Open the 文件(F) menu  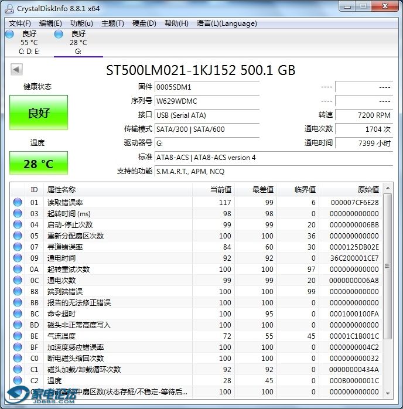19,23
